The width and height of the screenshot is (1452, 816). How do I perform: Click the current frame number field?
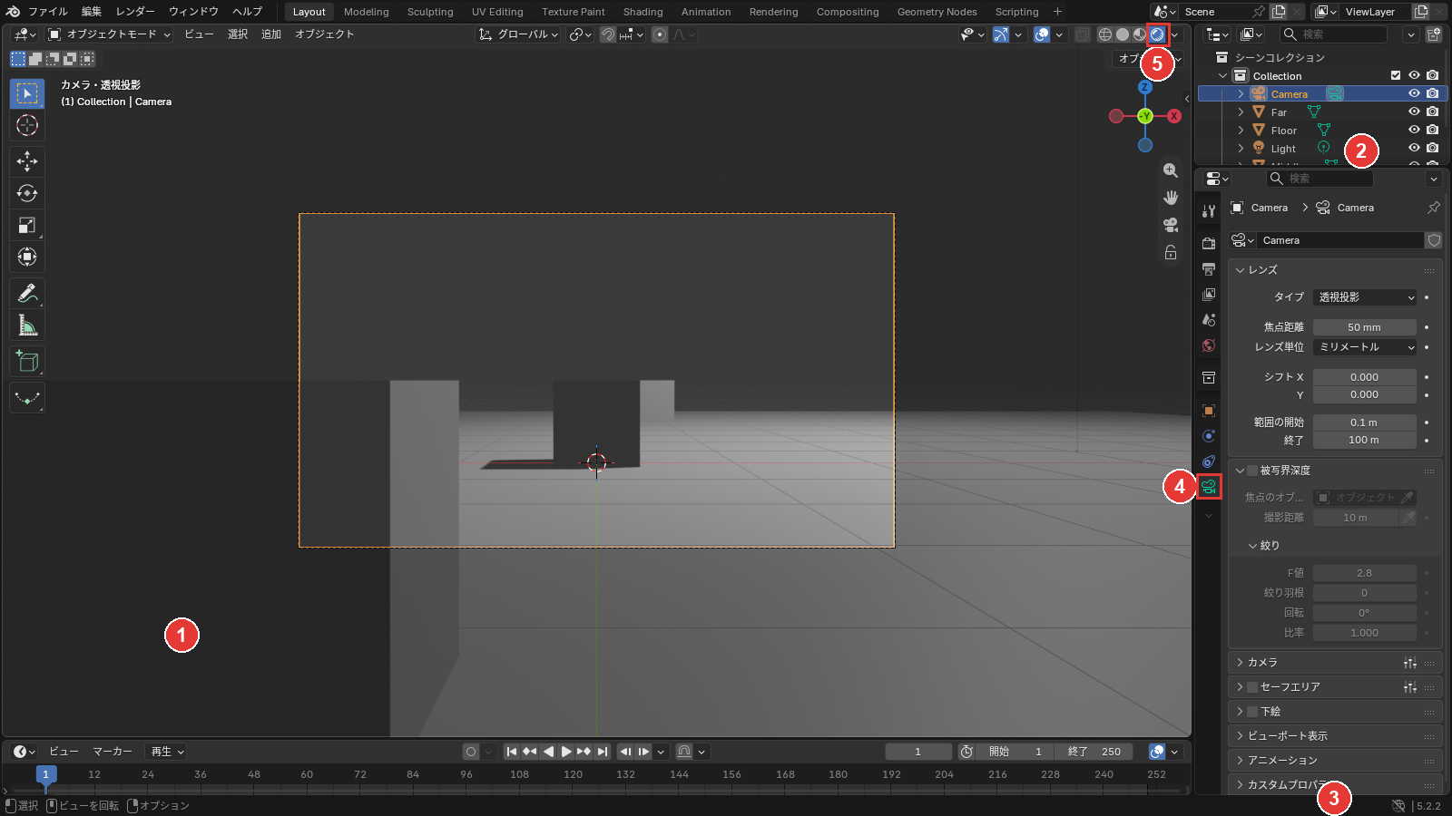(x=918, y=752)
